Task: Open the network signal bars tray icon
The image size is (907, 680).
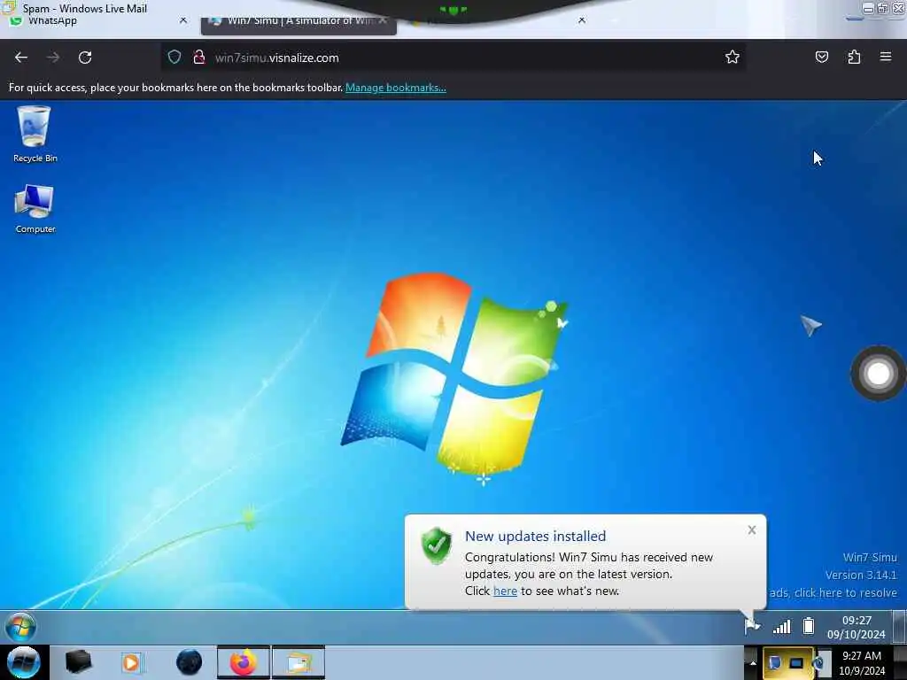Action: [781, 626]
